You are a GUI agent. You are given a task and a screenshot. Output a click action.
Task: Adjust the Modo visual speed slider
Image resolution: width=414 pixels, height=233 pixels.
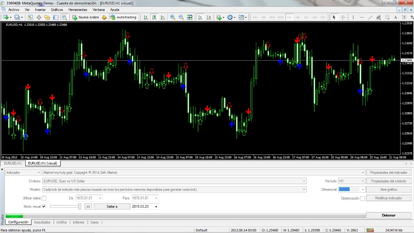(x=79, y=206)
